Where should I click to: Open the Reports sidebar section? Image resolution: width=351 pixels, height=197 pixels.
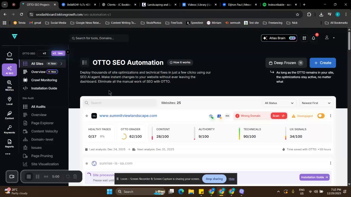pyautogui.click(x=9, y=143)
